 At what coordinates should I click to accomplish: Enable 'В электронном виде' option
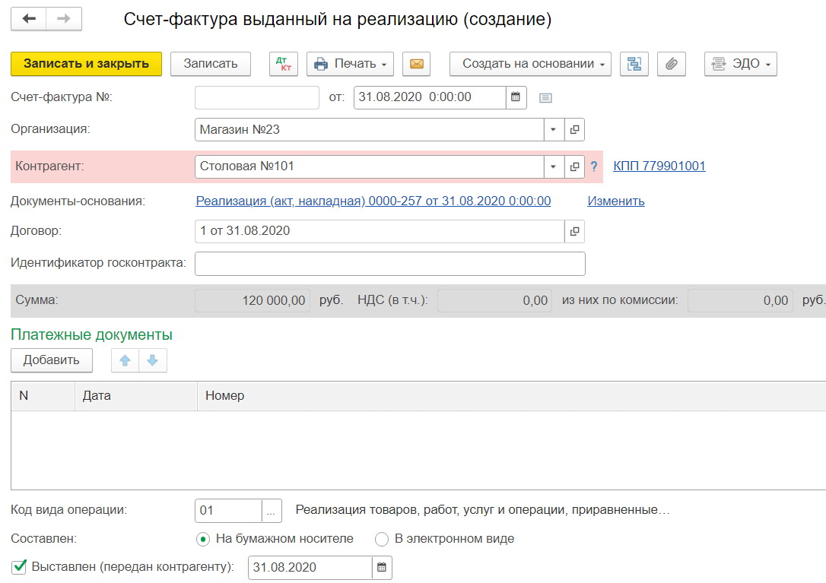(381, 539)
